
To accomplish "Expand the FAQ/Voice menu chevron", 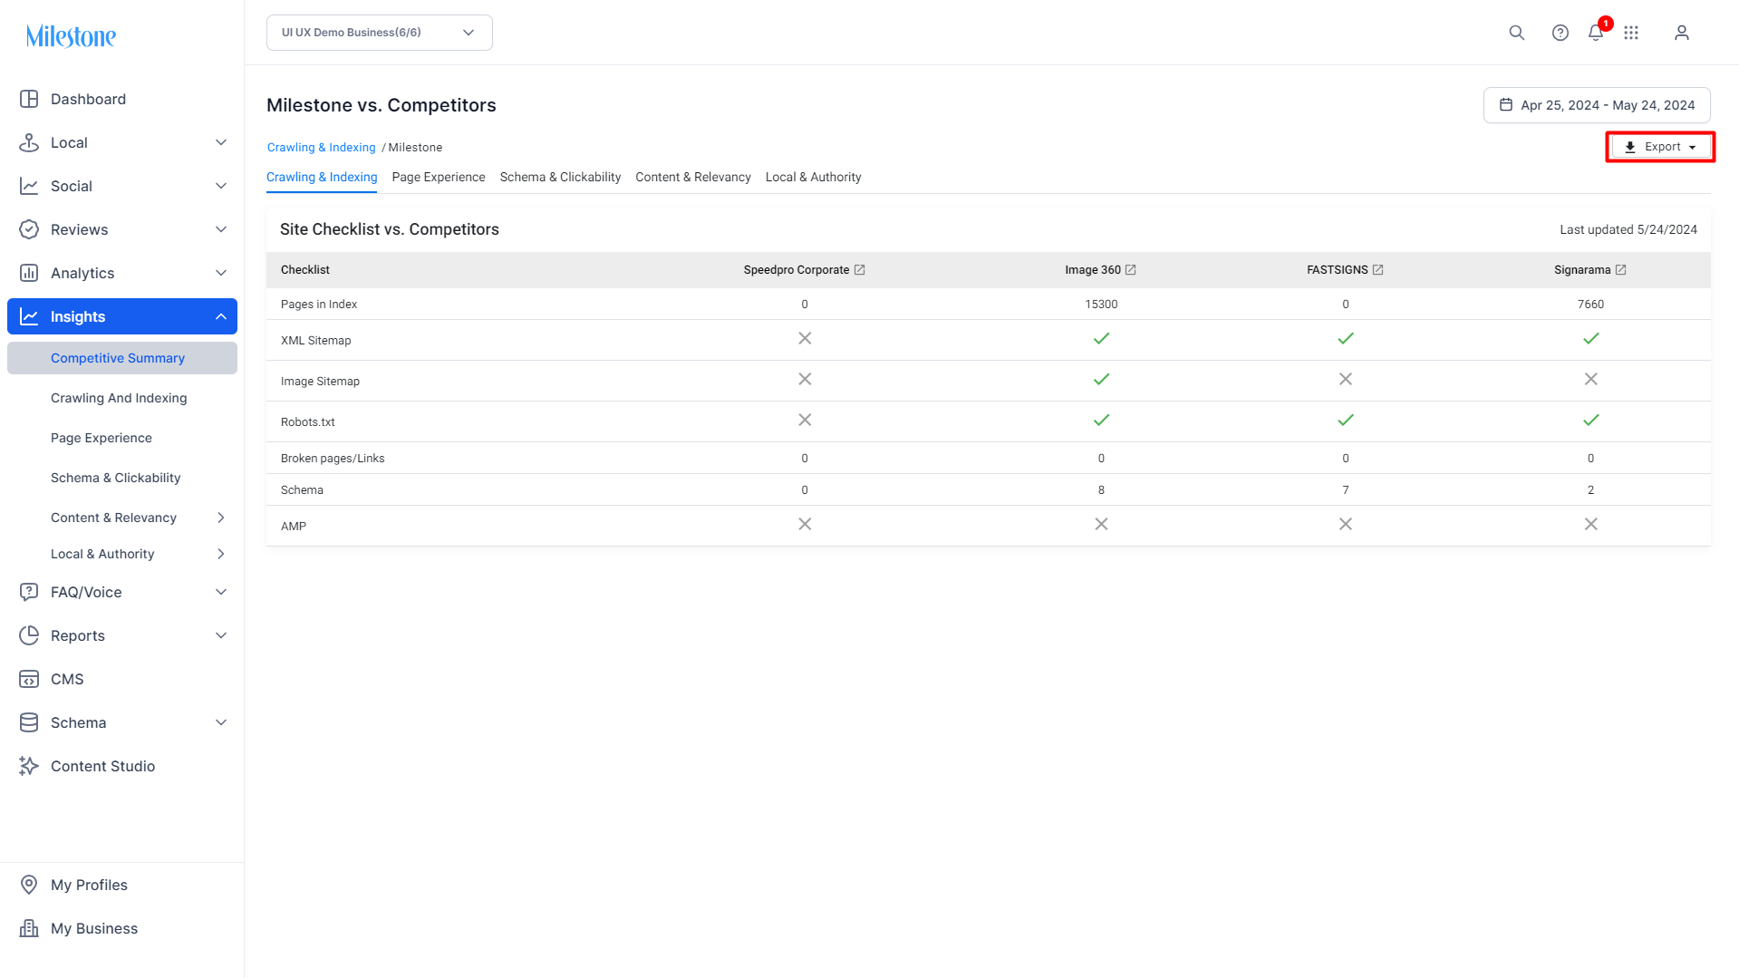I will click(221, 592).
